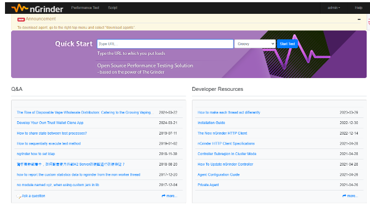This screenshot has width=370, height=211.
Task: Open Agent Configuration Guide
Action: pyautogui.click(x=219, y=175)
